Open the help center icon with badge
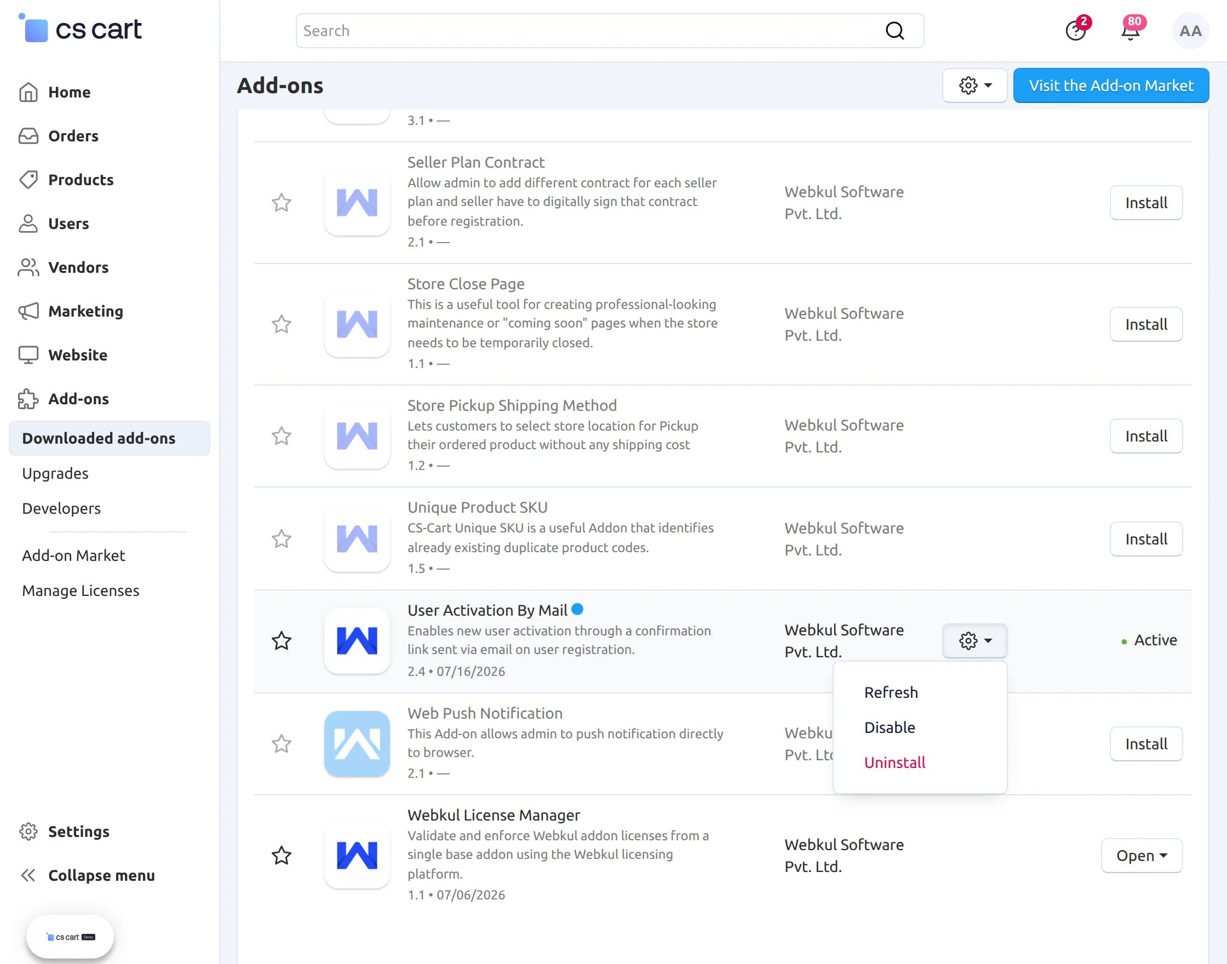Image resolution: width=1227 pixels, height=964 pixels. 1076,31
